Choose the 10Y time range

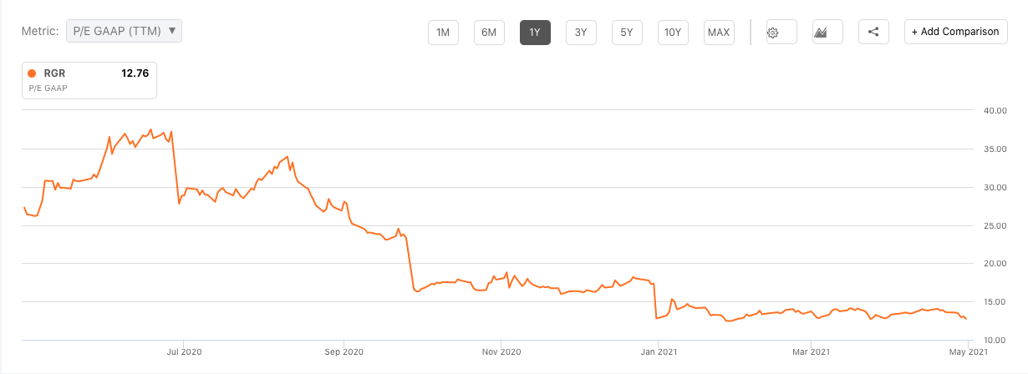point(673,33)
